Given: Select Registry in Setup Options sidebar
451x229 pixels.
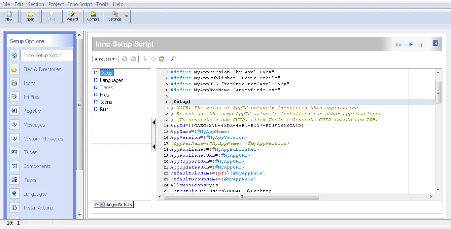Looking at the screenshot, I should click(x=32, y=111).
